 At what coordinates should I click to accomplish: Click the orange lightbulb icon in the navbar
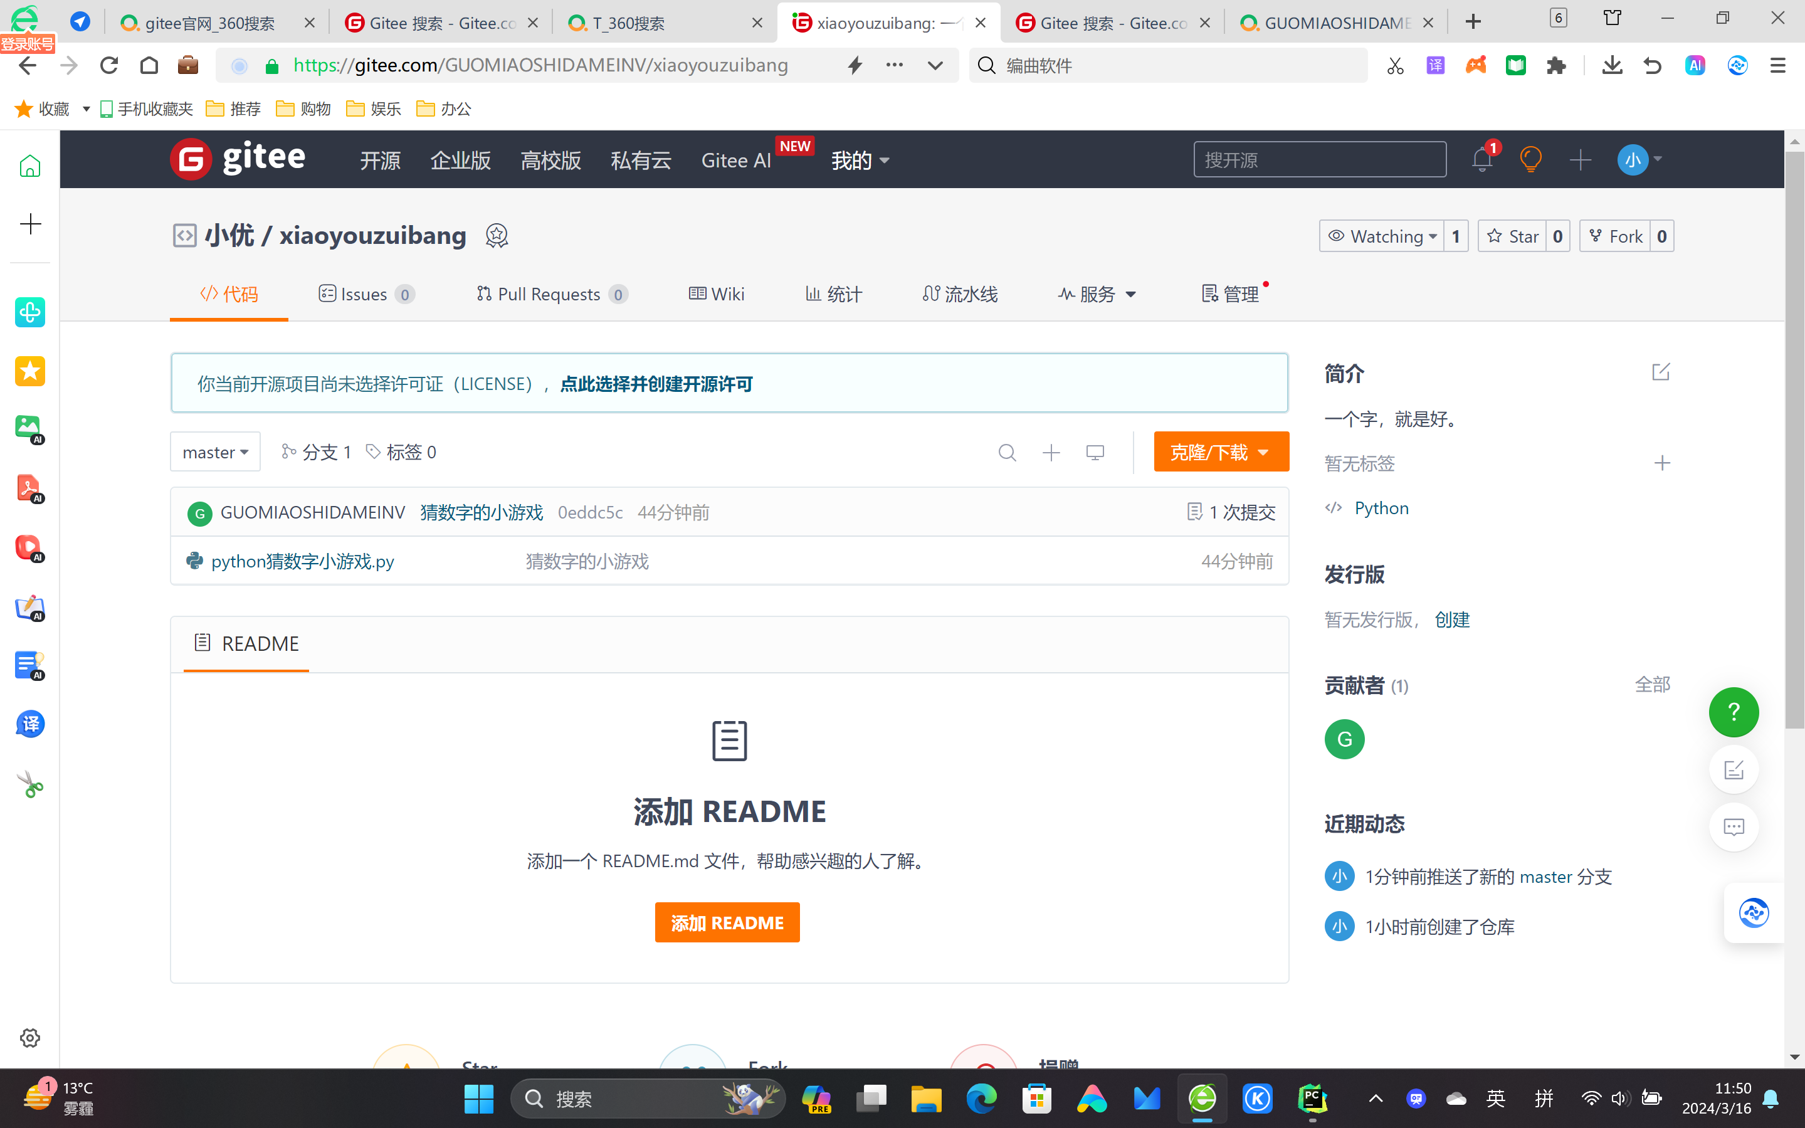(1530, 160)
